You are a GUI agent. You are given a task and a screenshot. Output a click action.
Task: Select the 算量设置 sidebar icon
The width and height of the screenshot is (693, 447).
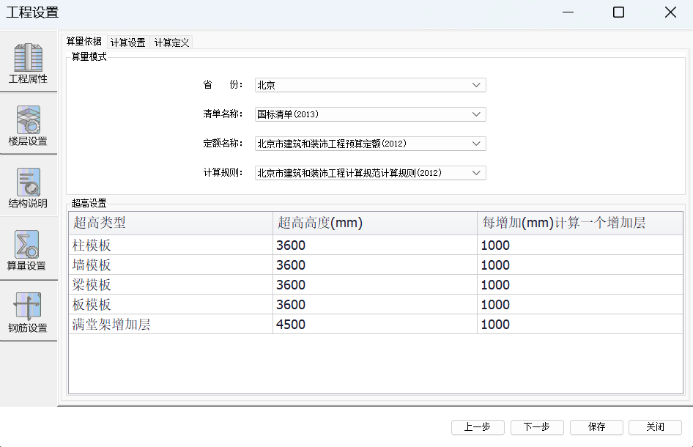click(x=28, y=250)
